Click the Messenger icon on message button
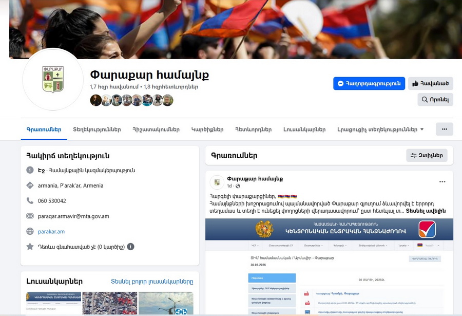462x316 pixels. [341, 84]
